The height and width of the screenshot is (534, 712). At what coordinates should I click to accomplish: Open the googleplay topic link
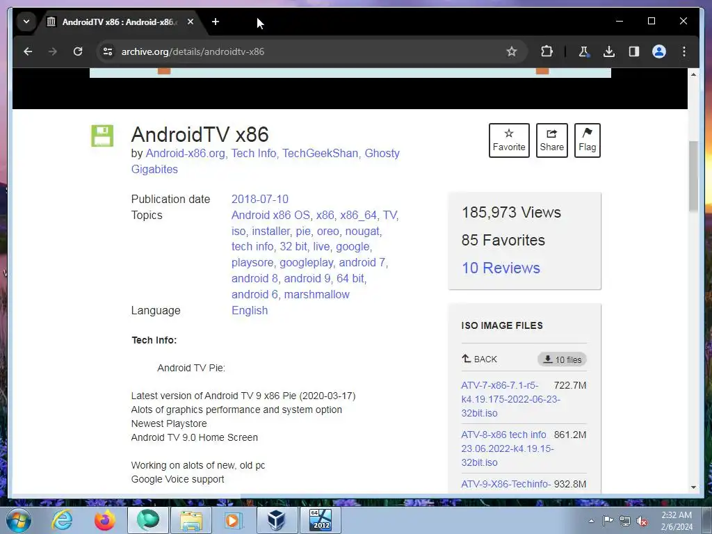[x=306, y=262]
